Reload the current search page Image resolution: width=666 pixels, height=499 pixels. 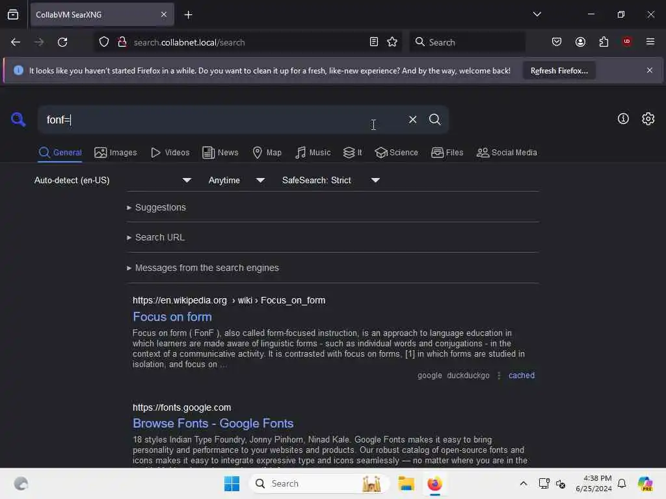point(62,42)
